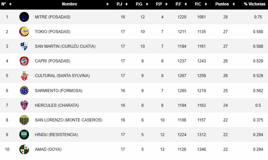This screenshot has height=160, width=268.
Task: Click the Capri (Posadas) team logo
Action: click(24, 61)
